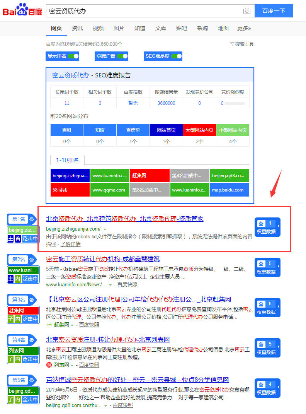
Task: Click paw icon in fourth result's weight badge
Action: point(261,344)
